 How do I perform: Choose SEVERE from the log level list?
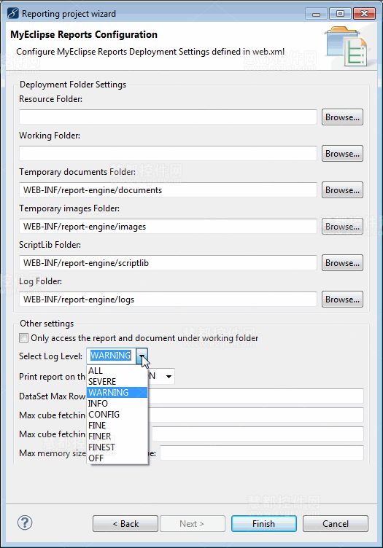click(117, 382)
